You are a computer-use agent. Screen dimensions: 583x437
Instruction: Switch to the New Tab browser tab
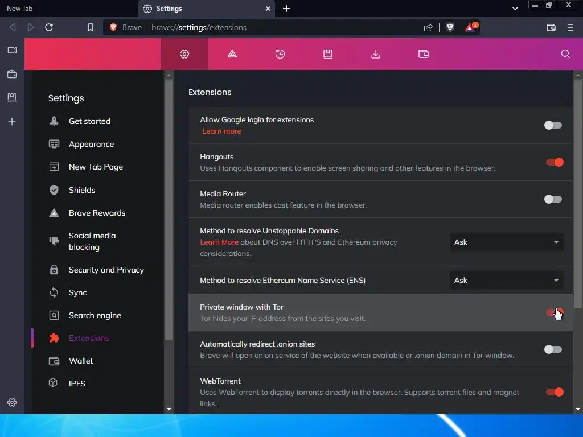[69, 9]
